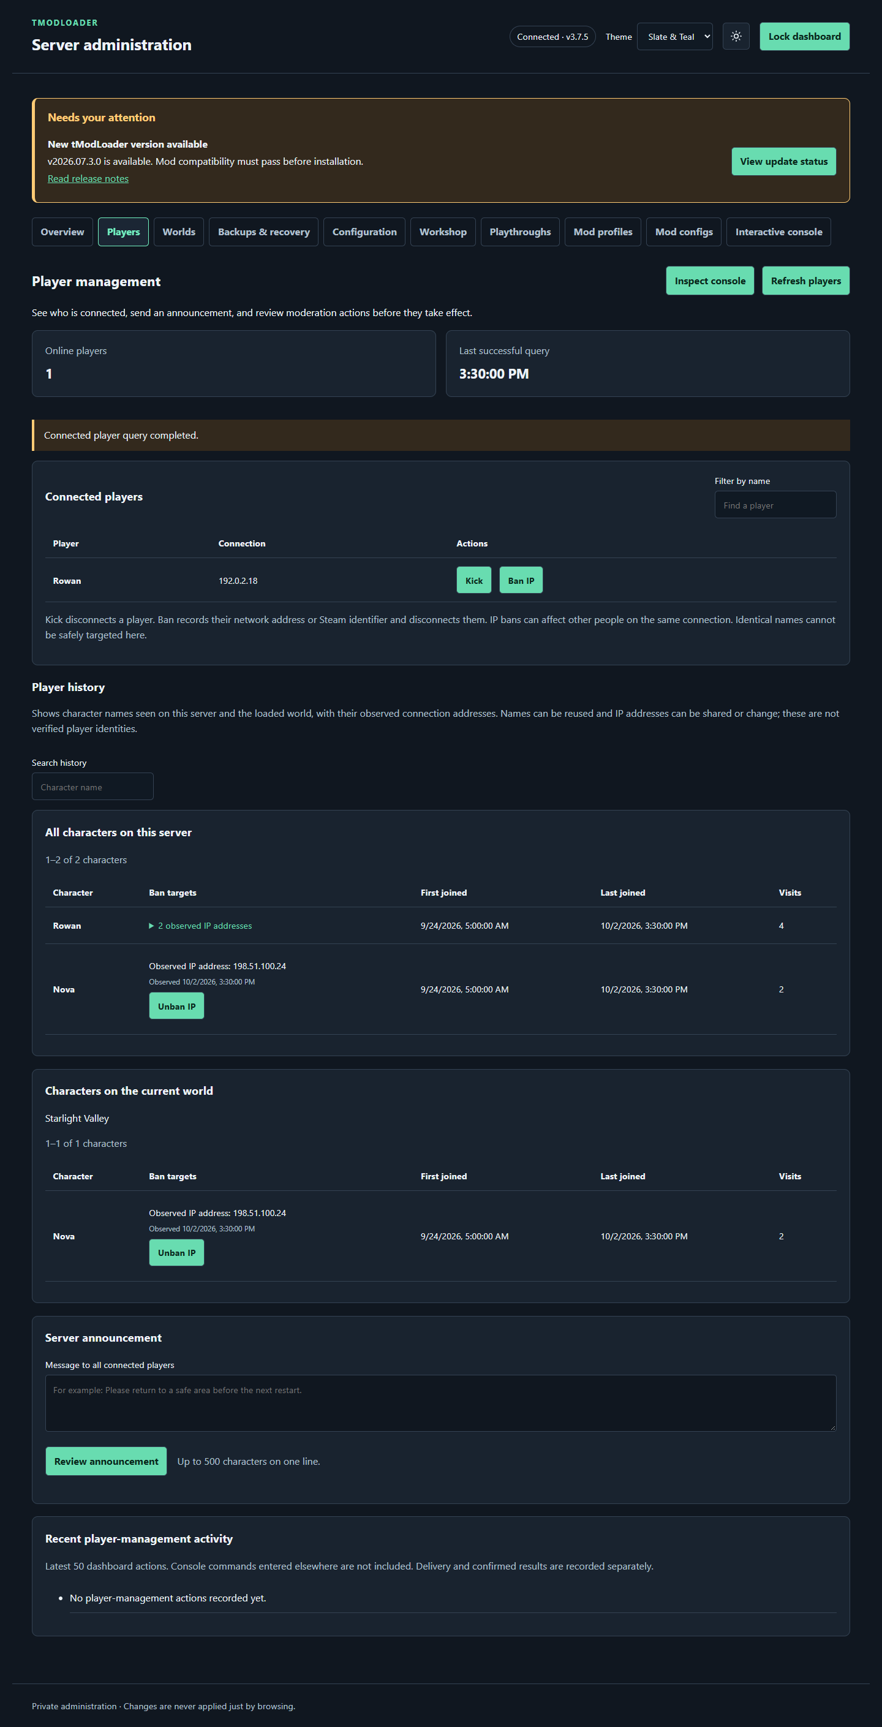Unban IP for Nova in current world table
This screenshot has width=882, height=1727.
point(176,1252)
